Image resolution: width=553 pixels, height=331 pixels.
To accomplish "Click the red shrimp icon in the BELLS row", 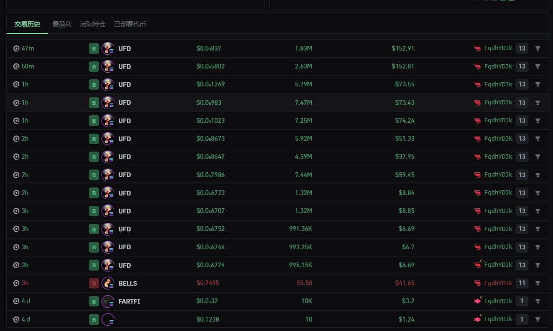I will (x=477, y=283).
